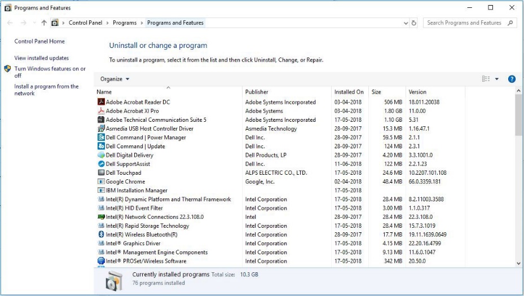Click the Dell Command Update icon

pyautogui.click(x=101, y=146)
